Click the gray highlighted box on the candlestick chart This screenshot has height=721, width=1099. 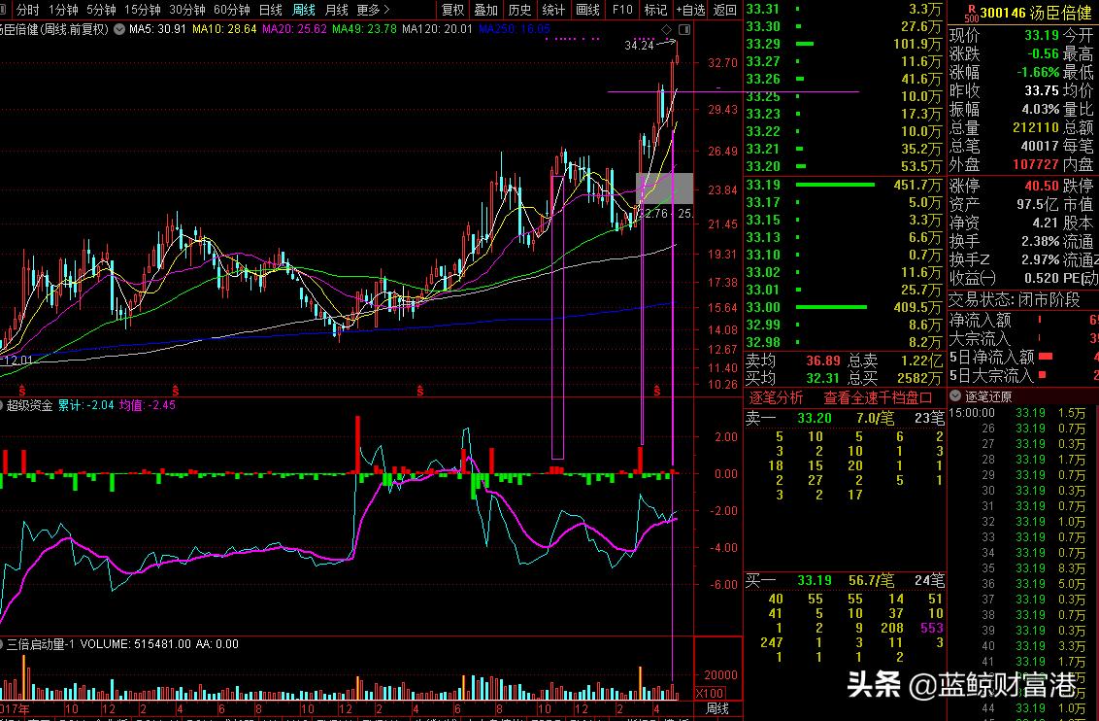(665, 188)
